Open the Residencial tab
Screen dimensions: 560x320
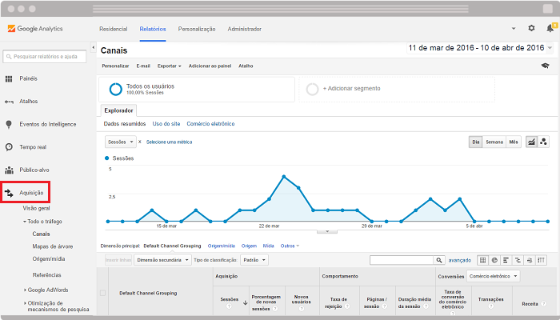114,29
